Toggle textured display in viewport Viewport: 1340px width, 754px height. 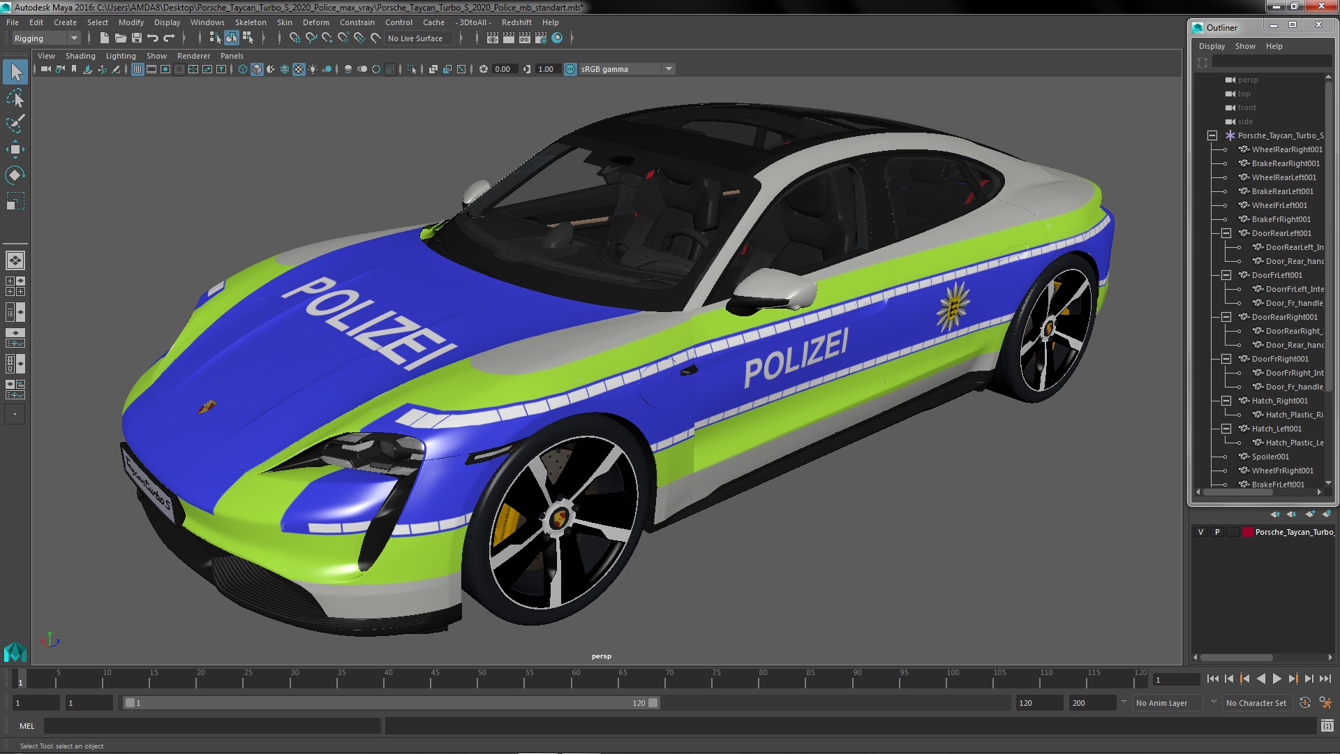(299, 69)
